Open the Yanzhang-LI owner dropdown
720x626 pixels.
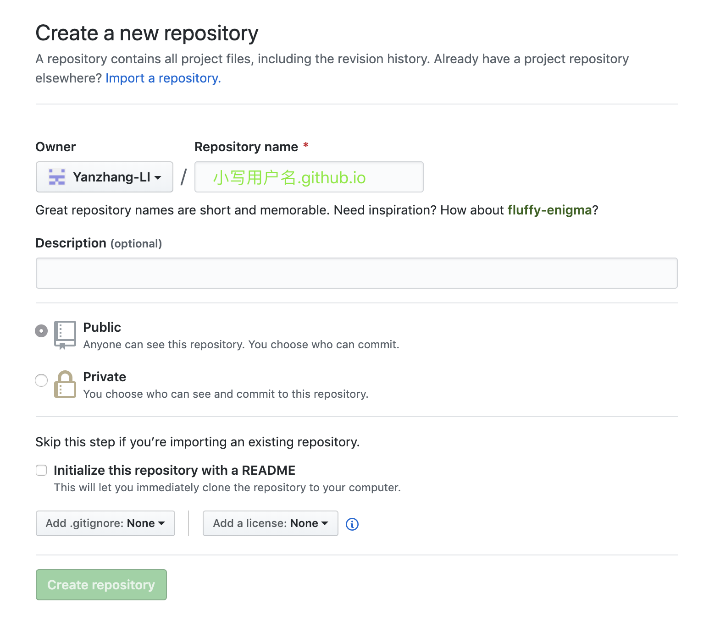click(x=105, y=177)
